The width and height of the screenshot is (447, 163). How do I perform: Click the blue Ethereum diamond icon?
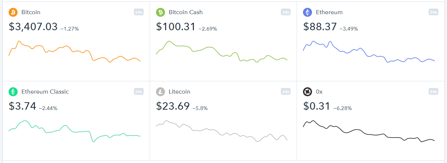307,12
